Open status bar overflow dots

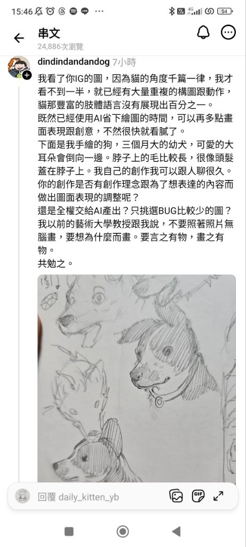pos(99,11)
